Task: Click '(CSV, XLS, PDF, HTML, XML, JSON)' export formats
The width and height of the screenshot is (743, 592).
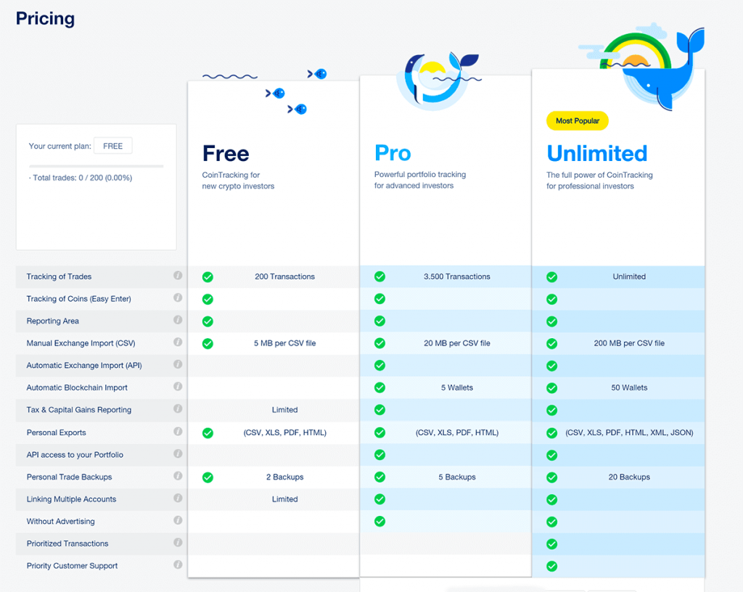Action: pos(629,433)
